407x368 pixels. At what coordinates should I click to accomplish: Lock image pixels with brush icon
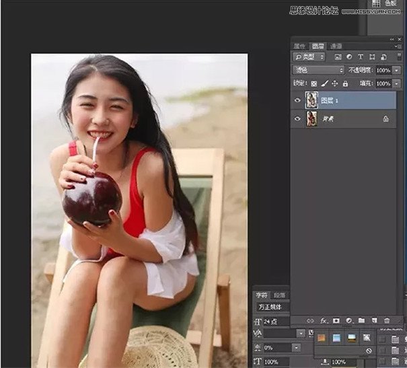[x=324, y=83]
